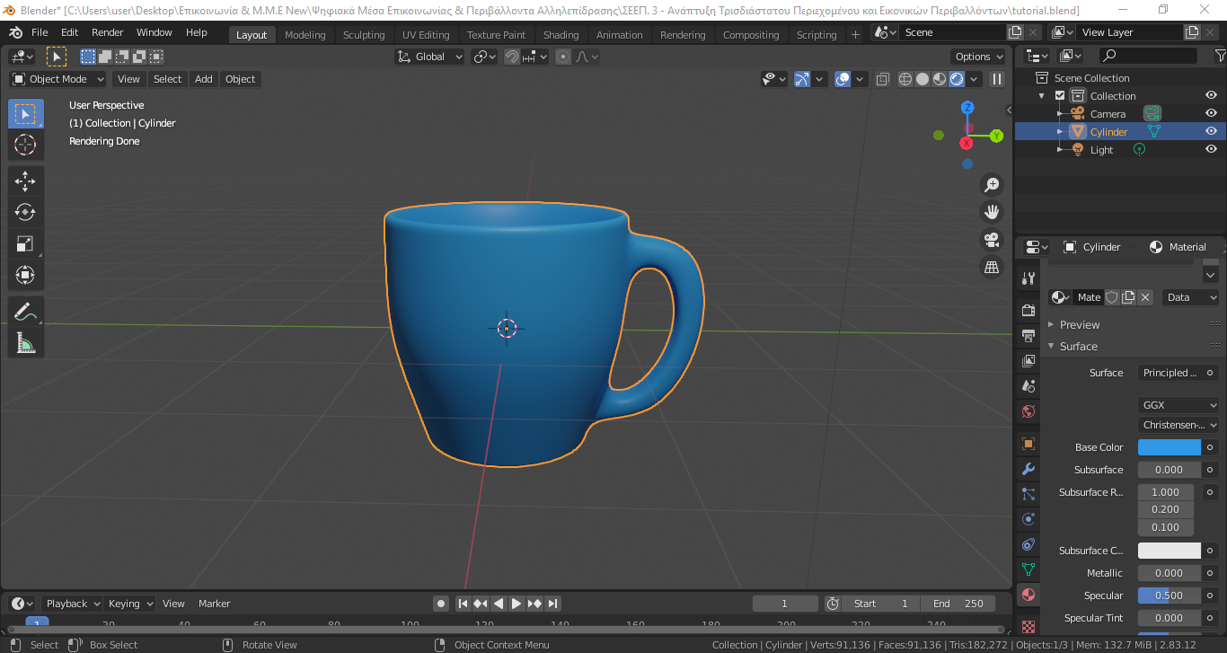Open the Global transform orientation dropdown
The height and width of the screenshot is (653, 1227).
coord(429,57)
